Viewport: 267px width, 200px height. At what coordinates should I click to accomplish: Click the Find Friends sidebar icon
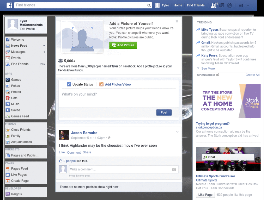pos(8,64)
